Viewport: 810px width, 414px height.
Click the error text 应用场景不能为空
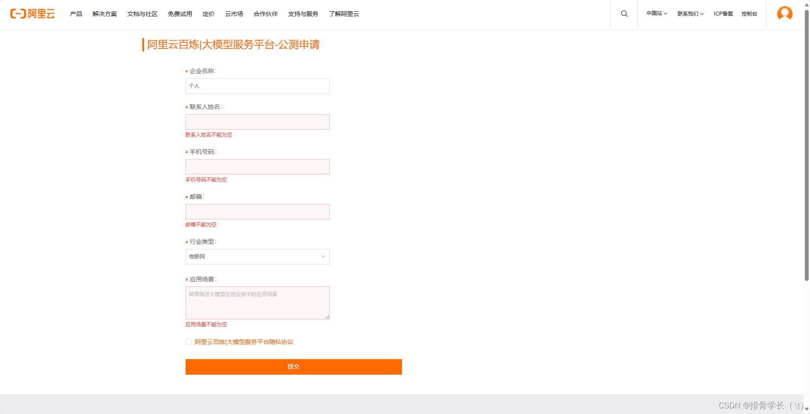pyautogui.click(x=206, y=325)
